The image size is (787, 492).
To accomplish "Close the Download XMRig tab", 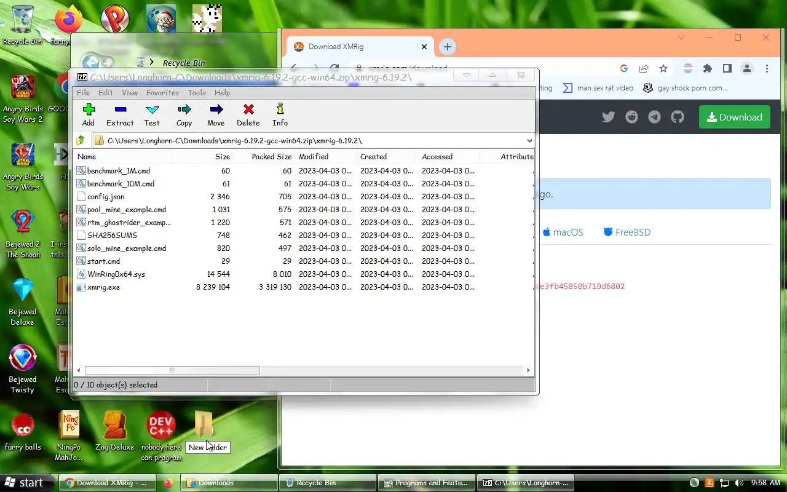I will [424, 47].
